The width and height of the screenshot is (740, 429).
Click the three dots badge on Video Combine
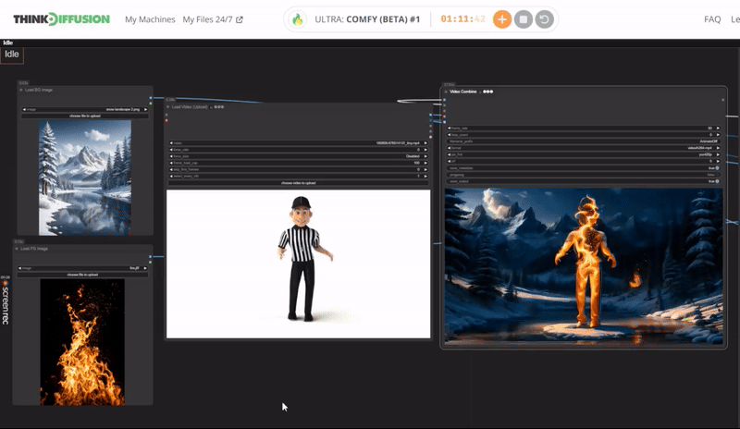tap(488, 92)
